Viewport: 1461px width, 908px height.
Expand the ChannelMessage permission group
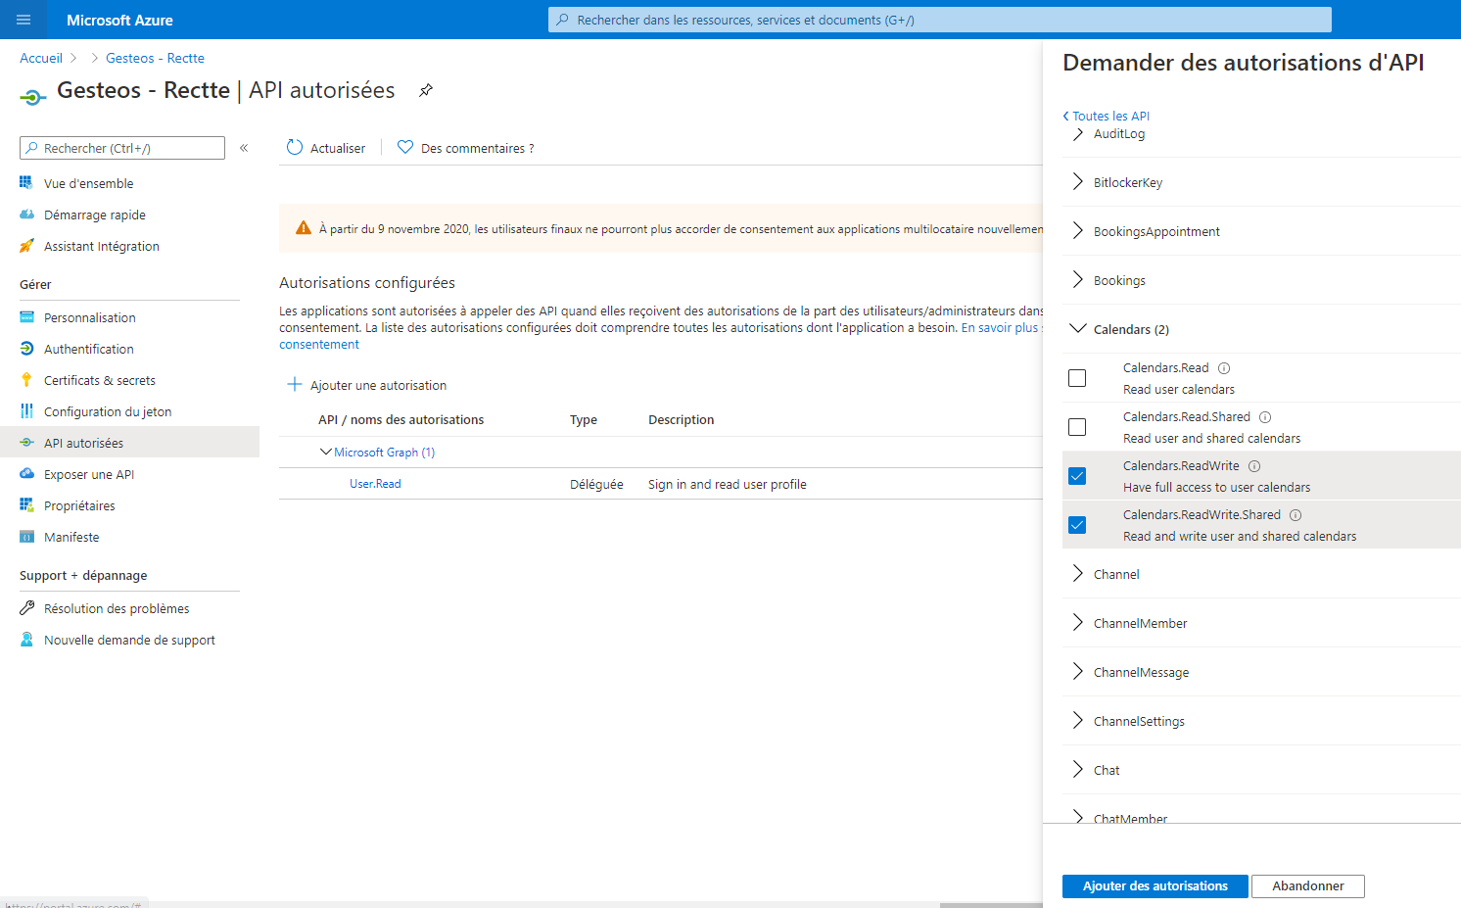1078,672
